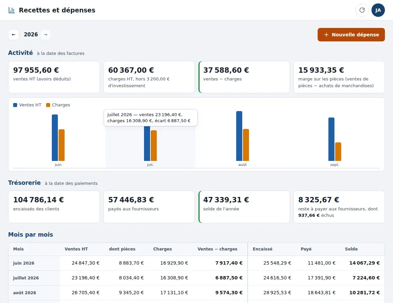Click the 2026 year label
The image size is (393, 303).
tap(31, 35)
